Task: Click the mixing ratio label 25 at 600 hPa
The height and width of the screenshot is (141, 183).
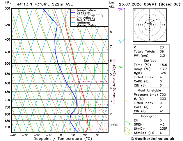Action: (x=105, y=82)
